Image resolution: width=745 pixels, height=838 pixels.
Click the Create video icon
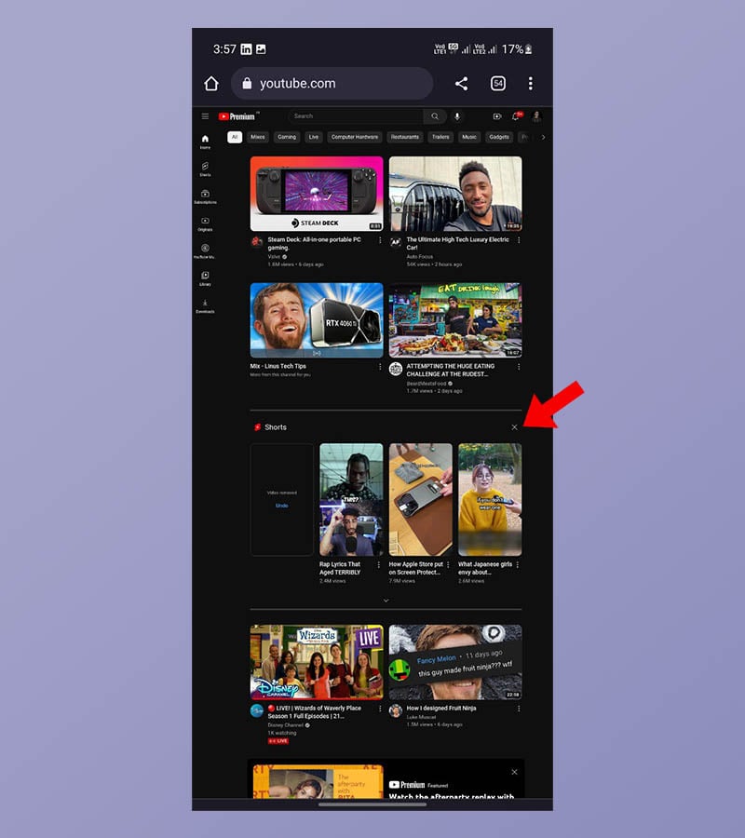497,116
